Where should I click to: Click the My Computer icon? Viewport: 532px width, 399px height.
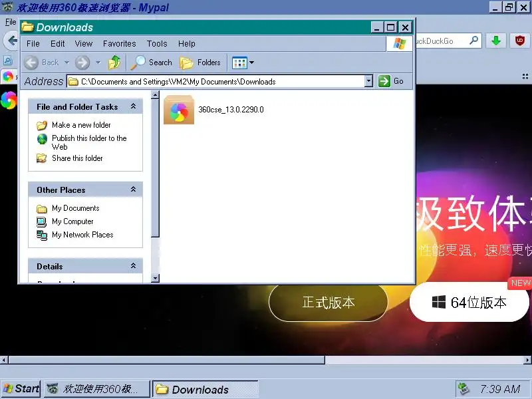pos(42,222)
